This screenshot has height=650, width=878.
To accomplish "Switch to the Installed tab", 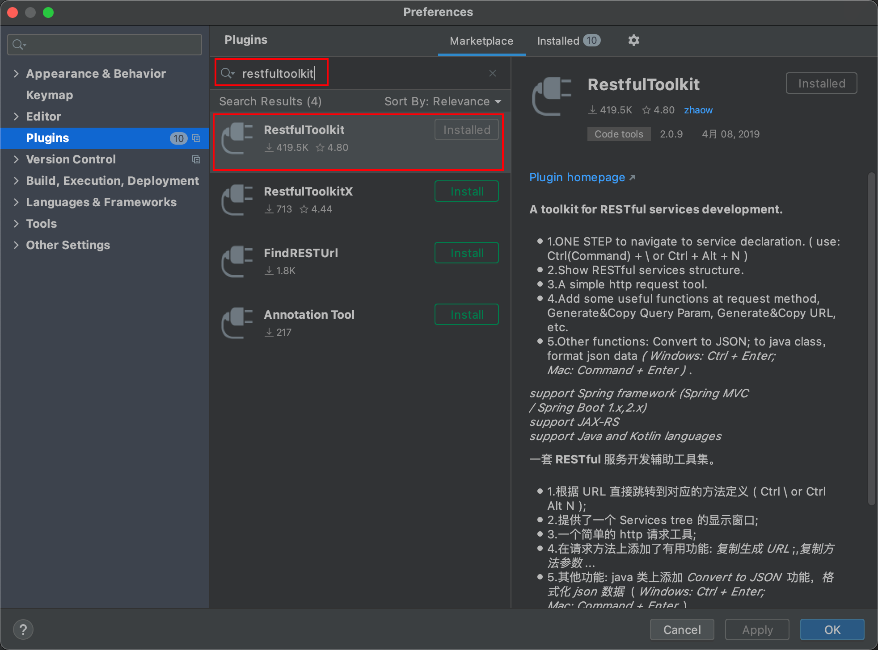I will tap(569, 41).
